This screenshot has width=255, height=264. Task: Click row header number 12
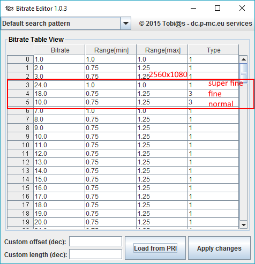(20, 162)
